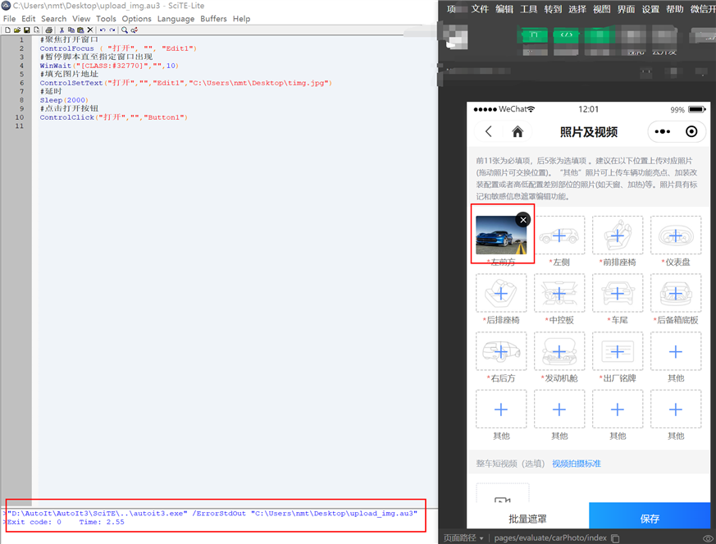Add a photo to the 左侧 slot

coord(559,235)
